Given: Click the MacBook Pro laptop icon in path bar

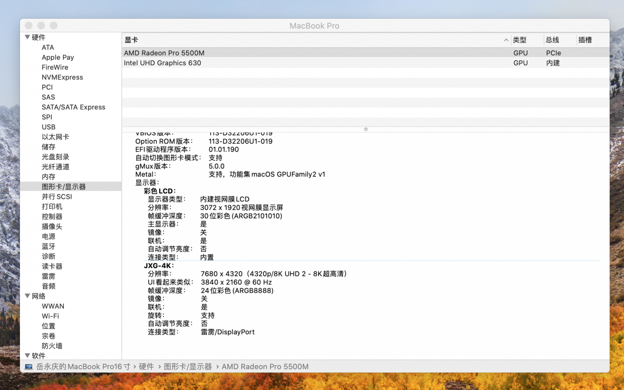Looking at the screenshot, I should click(28, 367).
